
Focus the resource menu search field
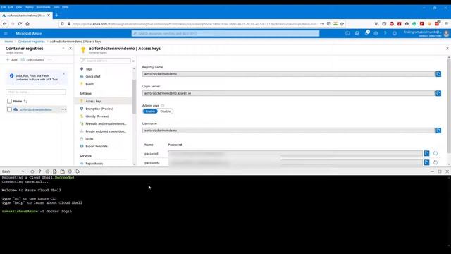pos(105,61)
